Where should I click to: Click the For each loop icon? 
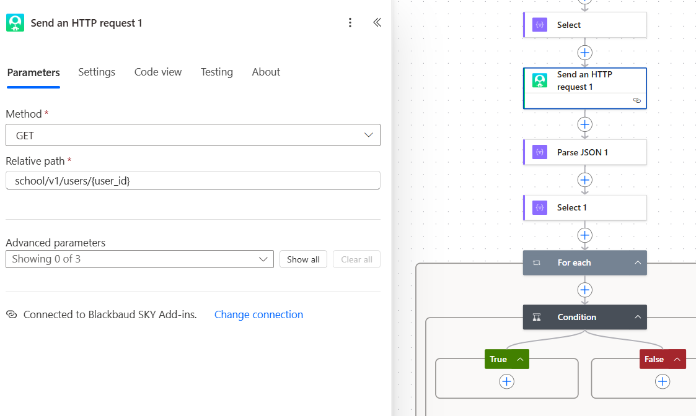coord(536,262)
